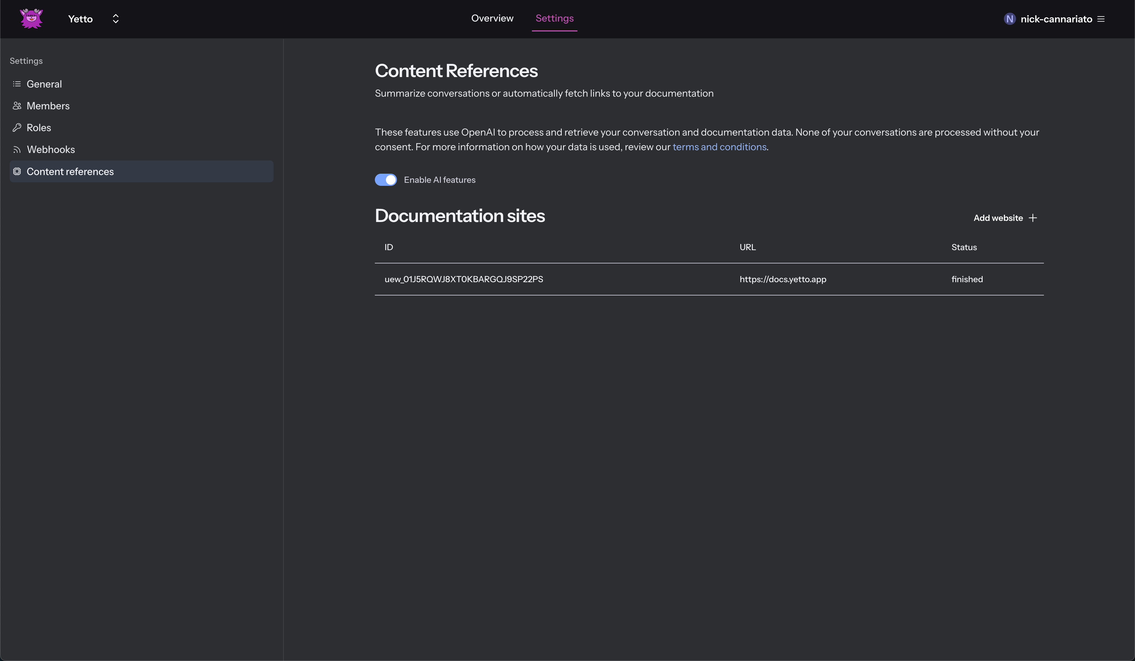The width and height of the screenshot is (1135, 661).
Task: Select Content references in sidebar
Action: point(141,171)
